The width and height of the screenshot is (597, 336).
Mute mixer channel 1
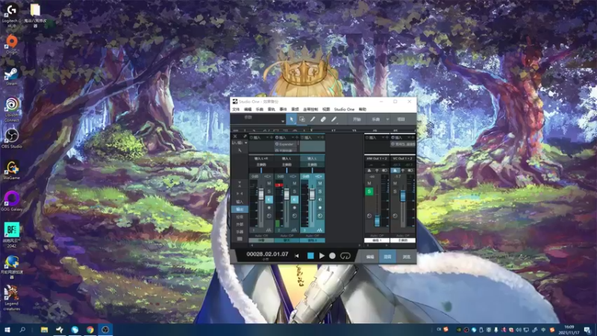point(269,184)
